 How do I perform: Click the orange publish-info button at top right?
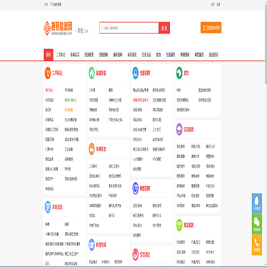(x=211, y=27)
